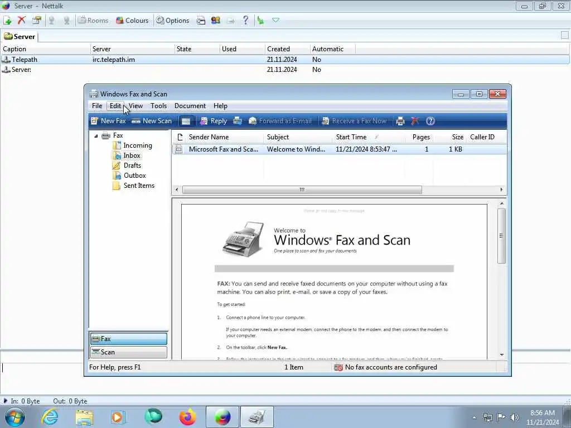
Task: Select the Incoming folder
Action: [137, 145]
